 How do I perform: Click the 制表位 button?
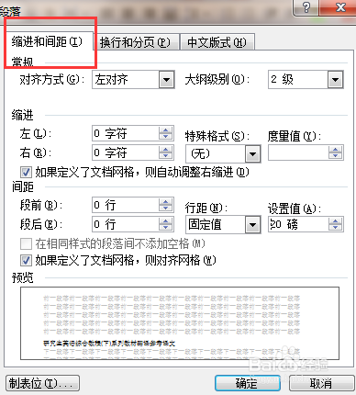pos(42,383)
